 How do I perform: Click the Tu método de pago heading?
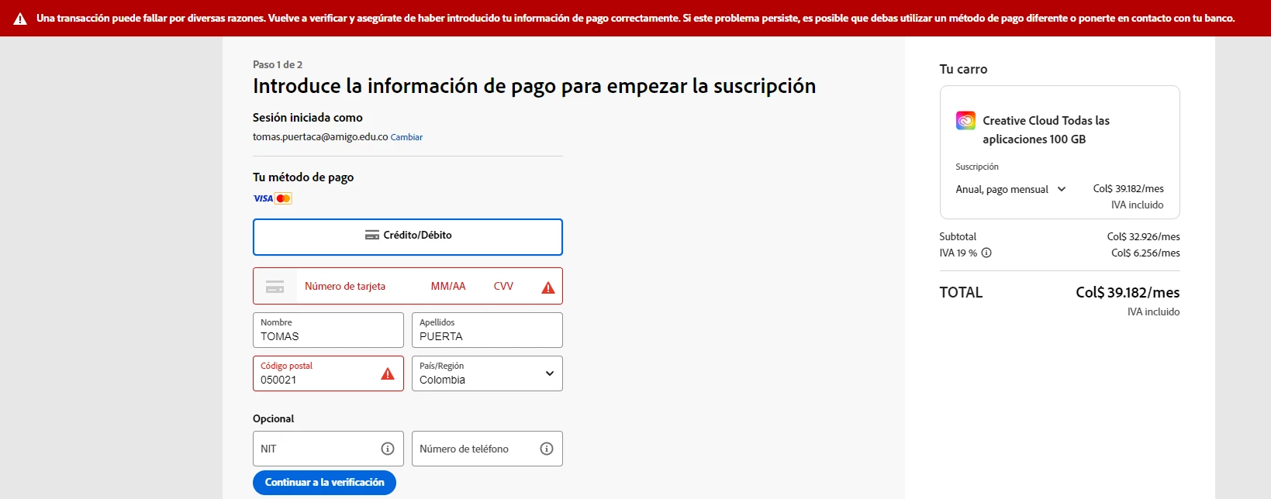(x=303, y=177)
